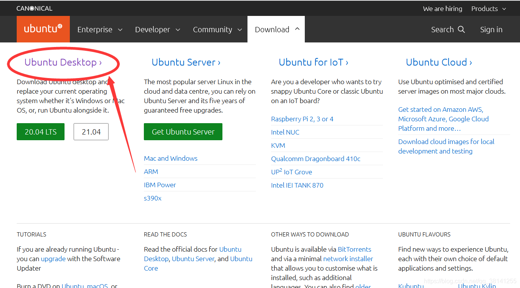Open the Ubuntu Core docs link
The width and height of the screenshot is (520, 288).
tap(198, 263)
